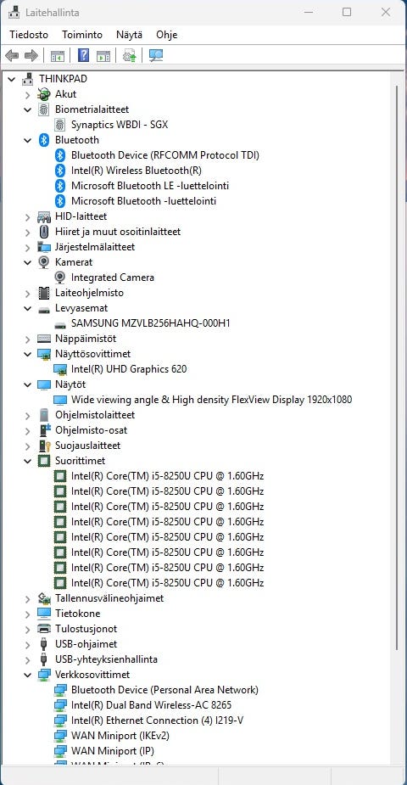Open the Näytä menu

pyautogui.click(x=129, y=35)
